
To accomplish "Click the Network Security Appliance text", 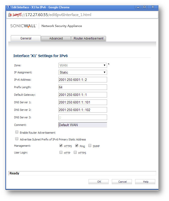I will click(62, 26).
